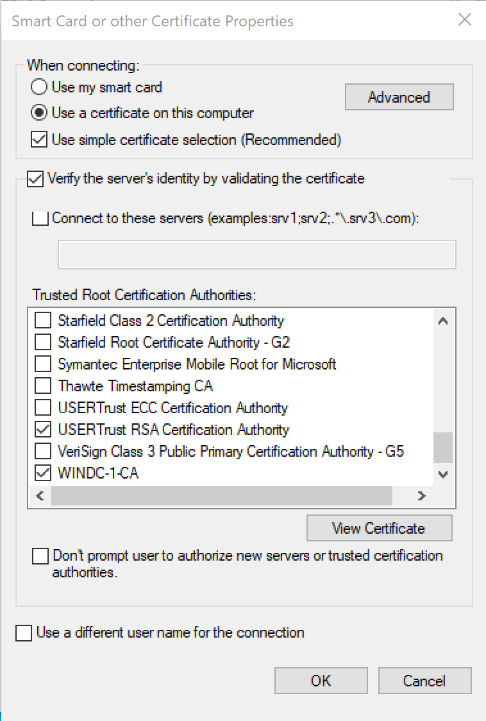The width and height of the screenshot is (486, 721).
Task: Uncheck USERTrust RSA Certification Authority
Action: (43, 428)
